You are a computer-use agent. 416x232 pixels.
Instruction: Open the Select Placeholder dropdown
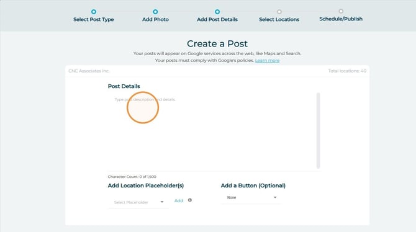tap(138, 202)
